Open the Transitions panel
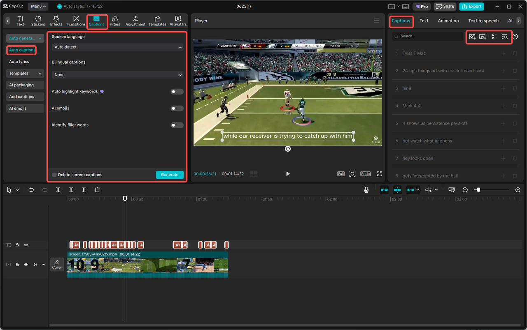The image size is (527, 330). [x=76, y=21]
